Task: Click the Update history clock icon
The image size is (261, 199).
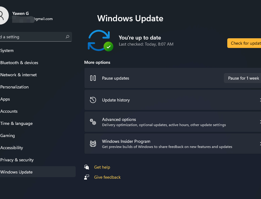Action: 93,100
